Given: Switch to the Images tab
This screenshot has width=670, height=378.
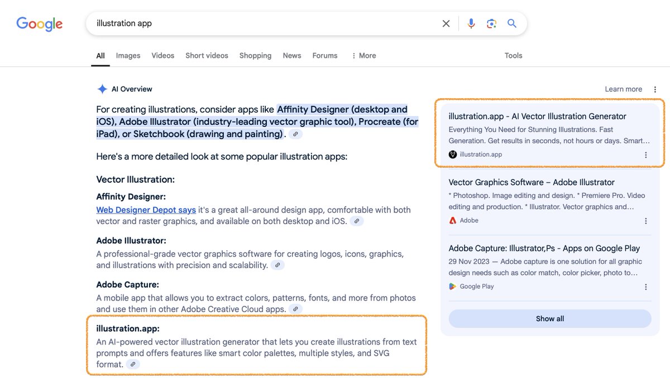Looking at the screenshot, I should (x=128, y=56).
